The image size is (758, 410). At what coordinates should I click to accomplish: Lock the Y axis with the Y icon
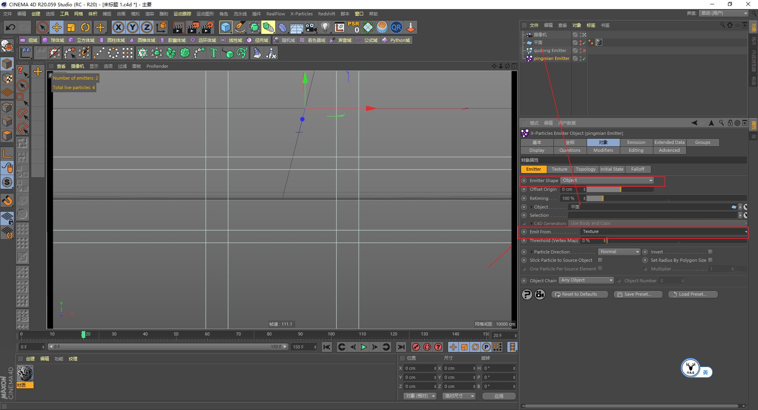(x=132, y=27)
